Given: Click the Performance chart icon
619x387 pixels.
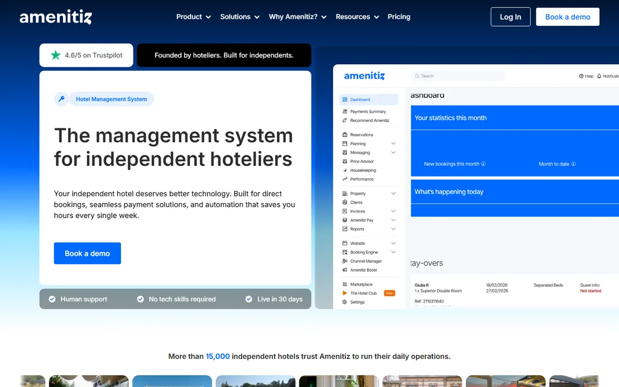Looking at the screenshot, I should (x=344, y=179).
